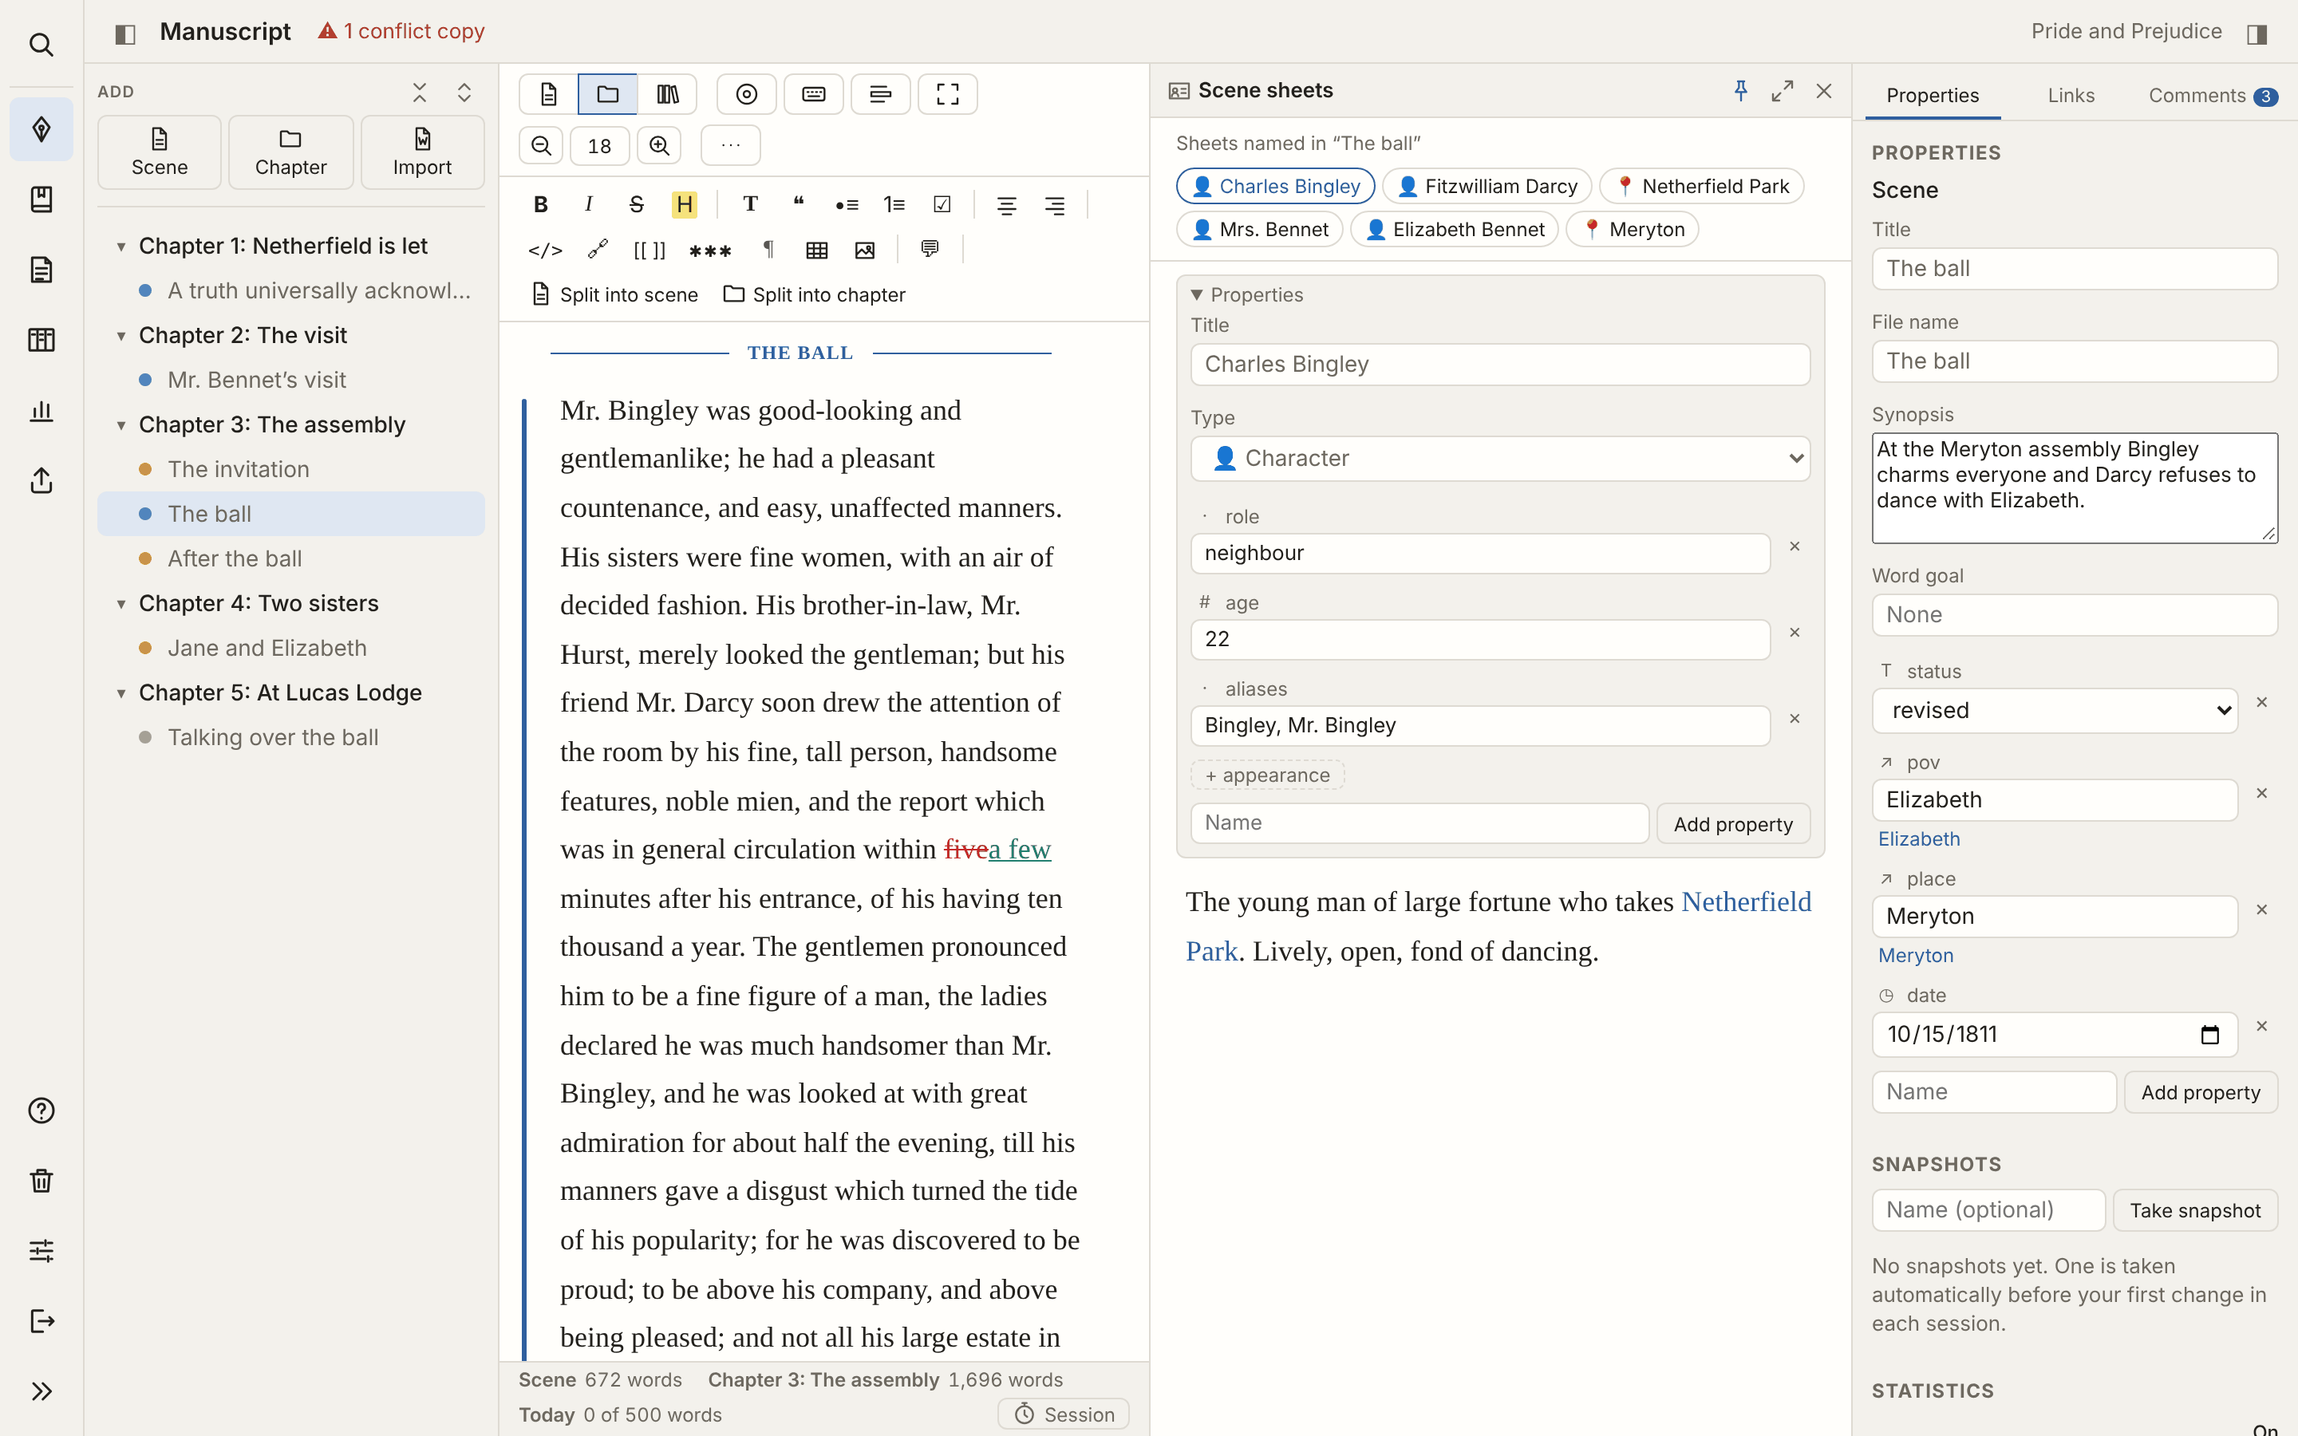Toggle focus mode target icon

pos(746,94)
